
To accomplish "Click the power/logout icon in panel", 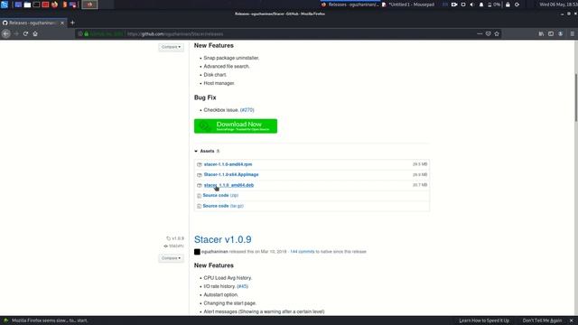I will (x=517, y=5).
